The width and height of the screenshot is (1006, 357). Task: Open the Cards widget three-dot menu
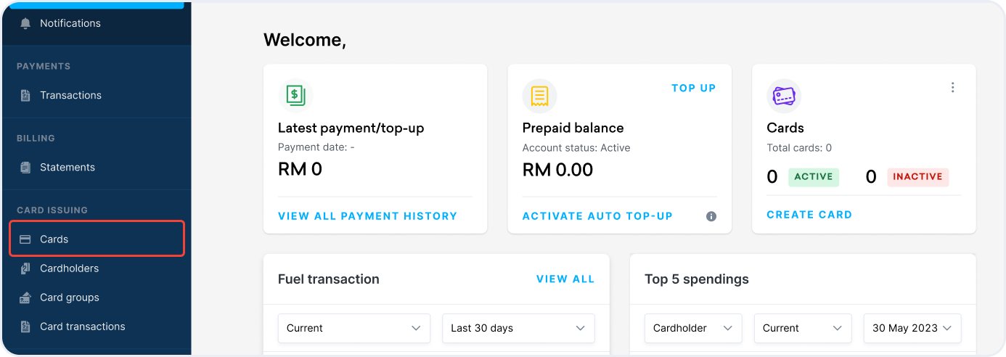point(952,88)
